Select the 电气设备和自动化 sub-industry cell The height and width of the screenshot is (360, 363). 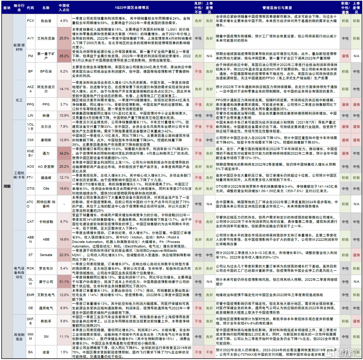pyautogui.click(x=19, y=272)
